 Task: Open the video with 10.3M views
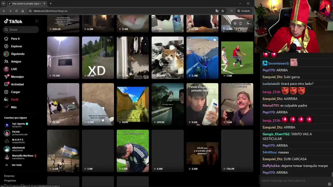pyautogui.click(x=63, y=104)
